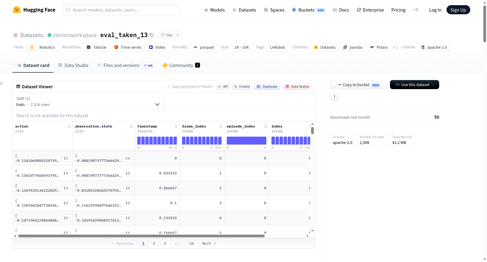Click the table vertical scrollbar thumb

(312, 131)
